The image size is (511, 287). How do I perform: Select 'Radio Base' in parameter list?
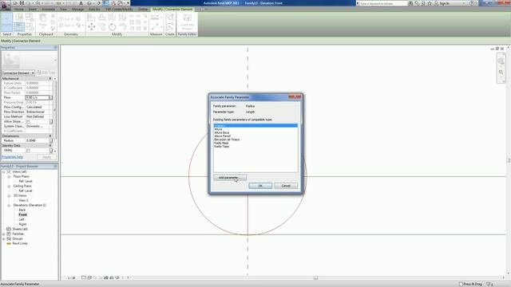[221, 143]
